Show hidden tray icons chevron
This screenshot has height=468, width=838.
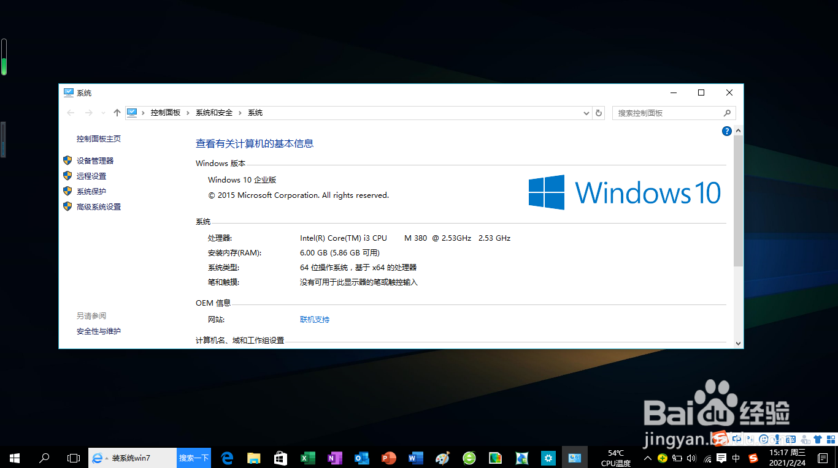tap(648, 458)
